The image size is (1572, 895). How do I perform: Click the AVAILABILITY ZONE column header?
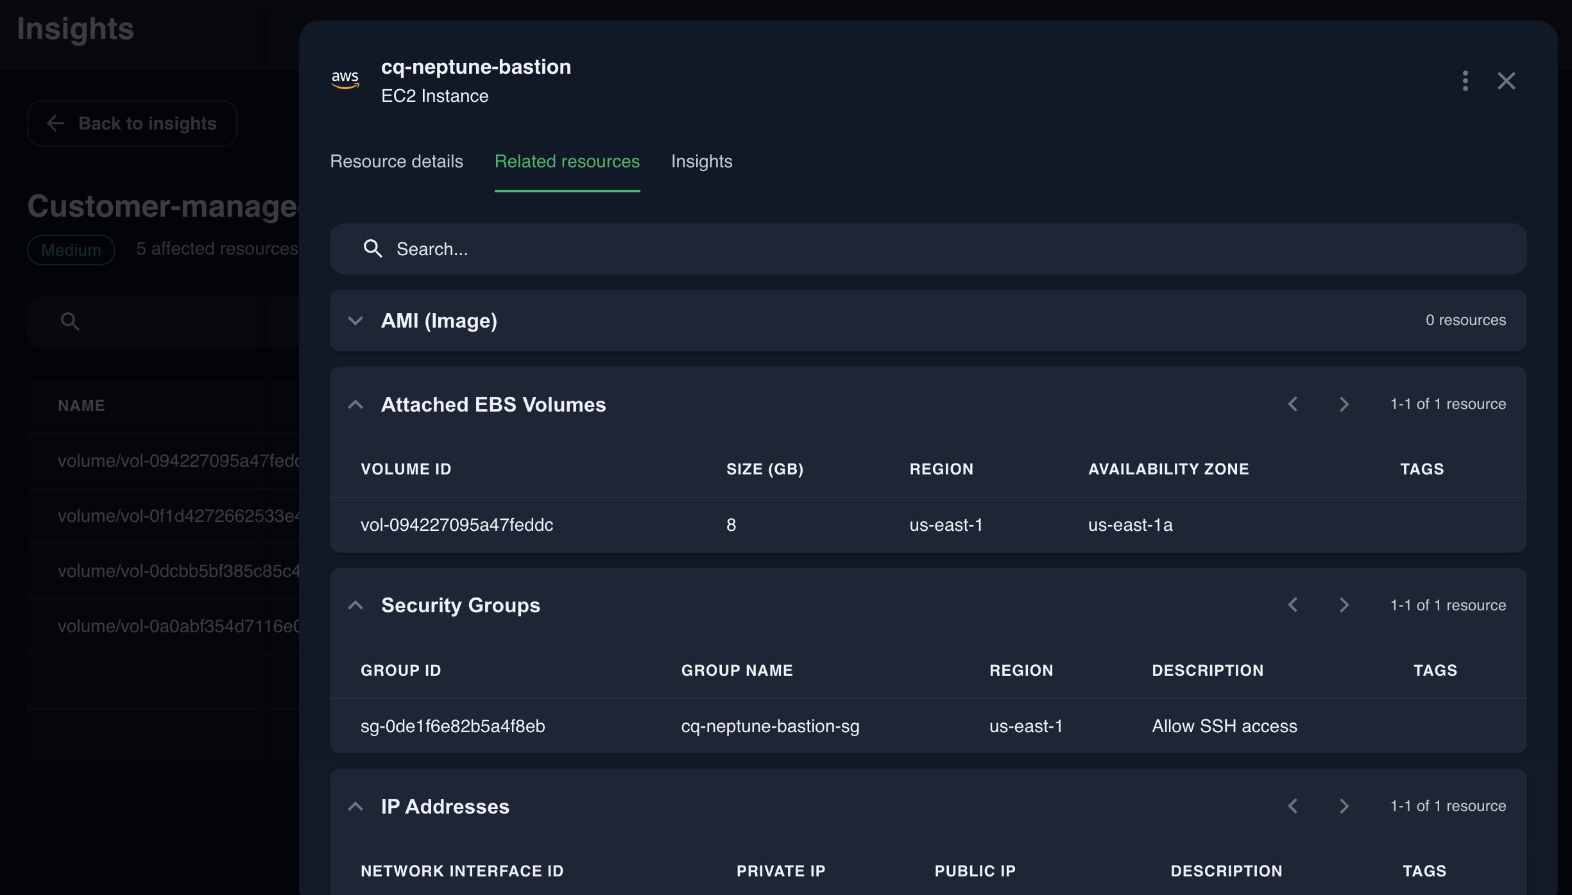pyautogui.click(x=1168, y=469)
